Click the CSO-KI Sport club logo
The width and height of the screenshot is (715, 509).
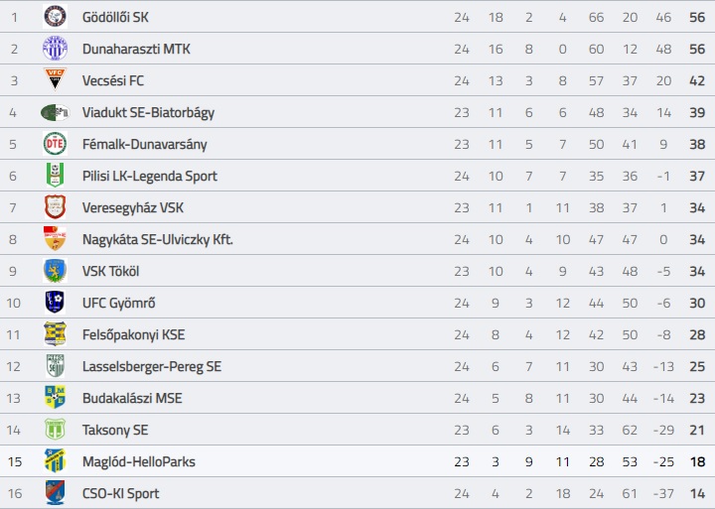point(55,493)
